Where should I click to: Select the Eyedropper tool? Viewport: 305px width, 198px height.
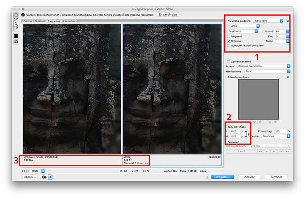tap(16, 29)
